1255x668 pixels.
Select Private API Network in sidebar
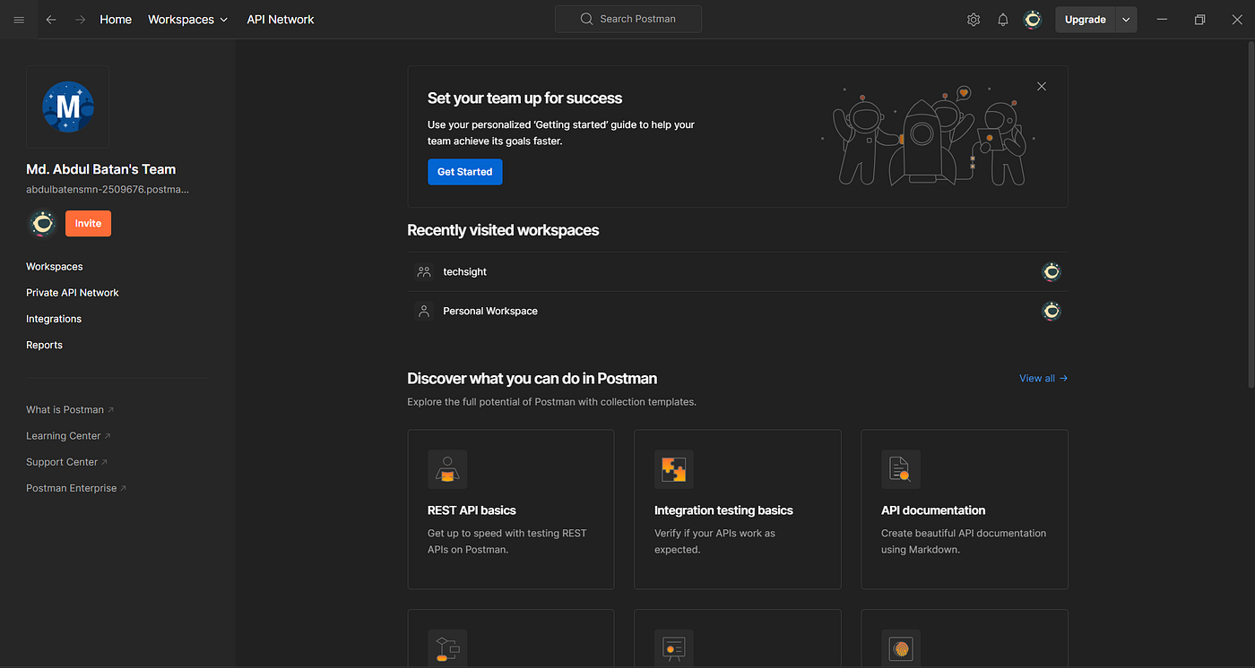click(73, 293)
